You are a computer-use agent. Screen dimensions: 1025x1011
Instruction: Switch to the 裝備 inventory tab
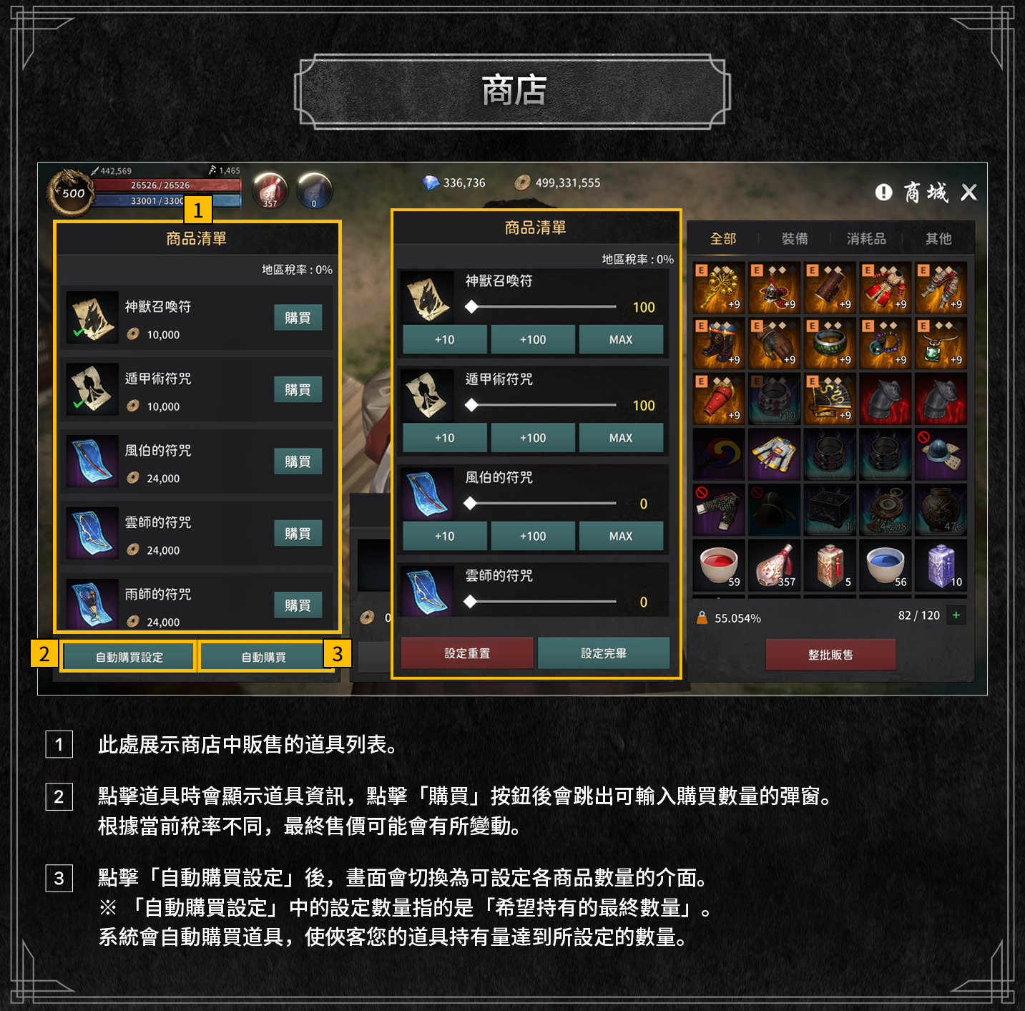(795, 238)
